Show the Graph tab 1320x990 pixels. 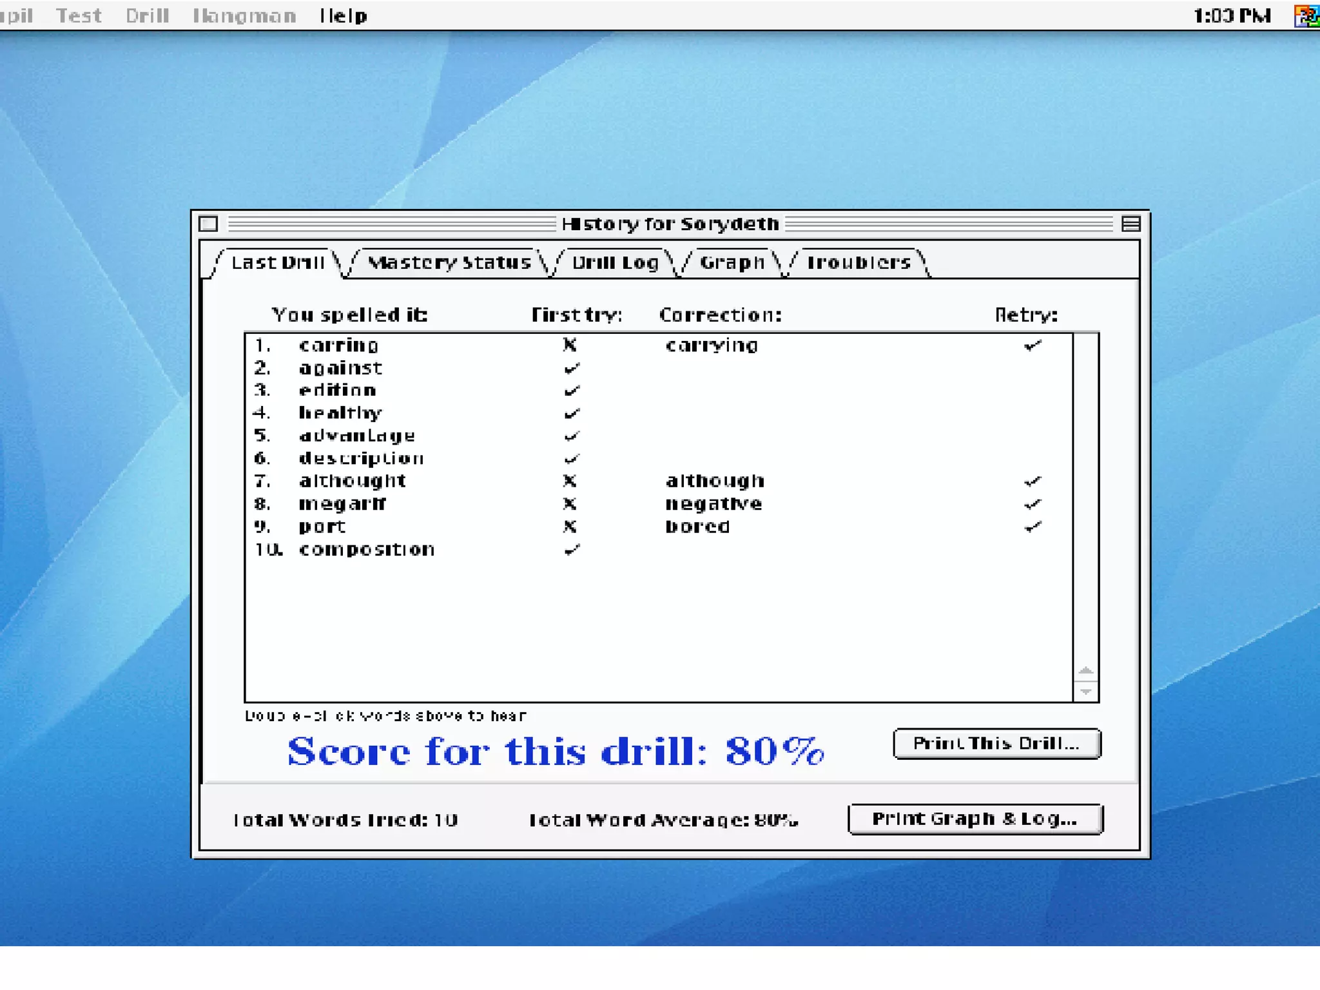pos(732,263)
